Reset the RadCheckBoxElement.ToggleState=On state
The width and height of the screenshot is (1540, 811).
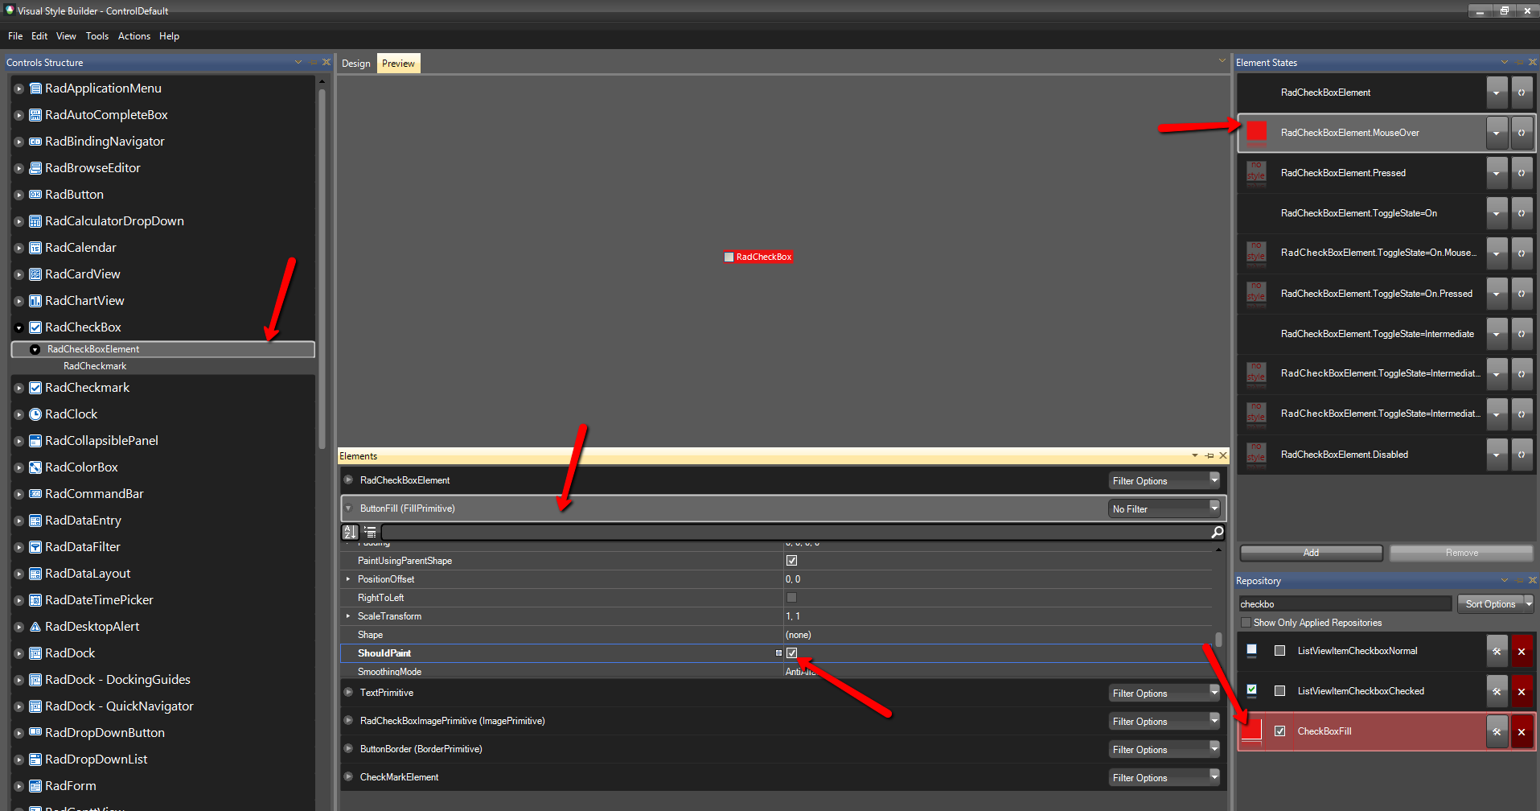1522,213
